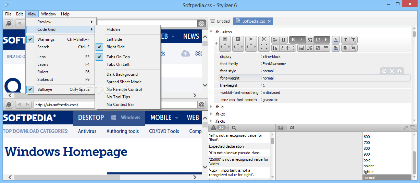Click NEWS link in upper preview

191,36
